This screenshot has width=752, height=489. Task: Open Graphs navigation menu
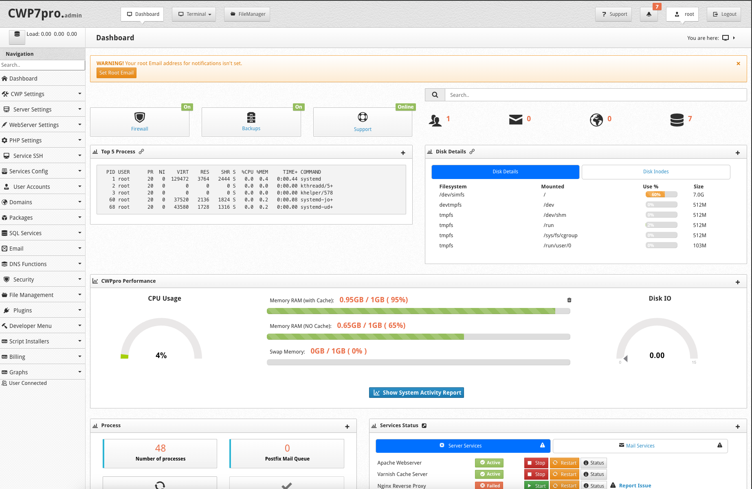click(x=42, y=372)
